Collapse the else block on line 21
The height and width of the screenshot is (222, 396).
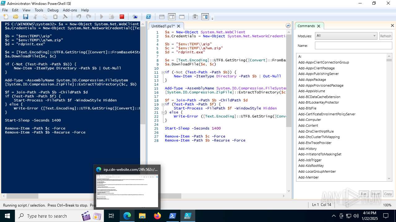[x=163, y=112]
